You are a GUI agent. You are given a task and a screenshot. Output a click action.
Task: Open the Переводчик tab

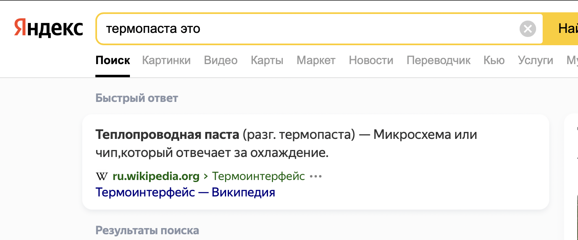438,60
